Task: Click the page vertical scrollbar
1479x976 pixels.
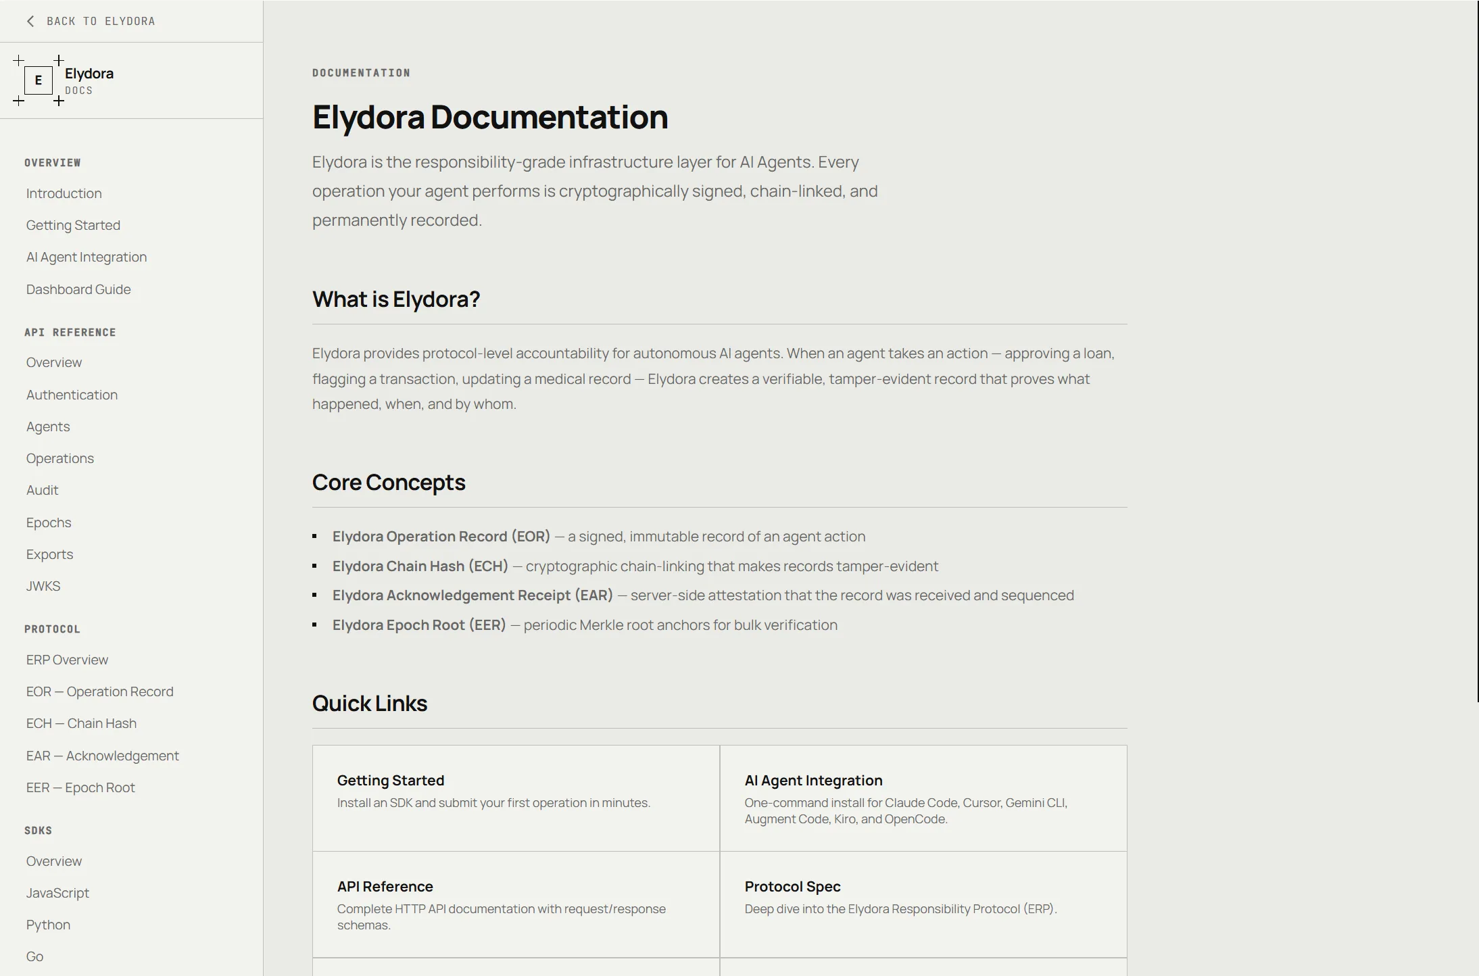Action: [x=1477, y=351]
